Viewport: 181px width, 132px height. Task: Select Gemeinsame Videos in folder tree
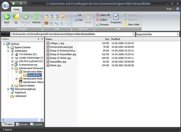click(33, 82)
